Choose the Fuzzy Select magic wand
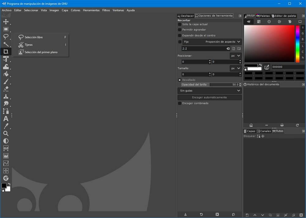Image resolution: width=306 pixels, height=218 pixels. [x=6, y=44]
